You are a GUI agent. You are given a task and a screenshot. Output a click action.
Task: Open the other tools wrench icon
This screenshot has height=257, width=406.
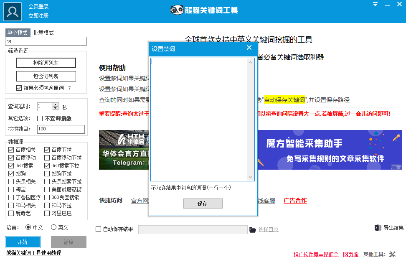tap(392, 254)
